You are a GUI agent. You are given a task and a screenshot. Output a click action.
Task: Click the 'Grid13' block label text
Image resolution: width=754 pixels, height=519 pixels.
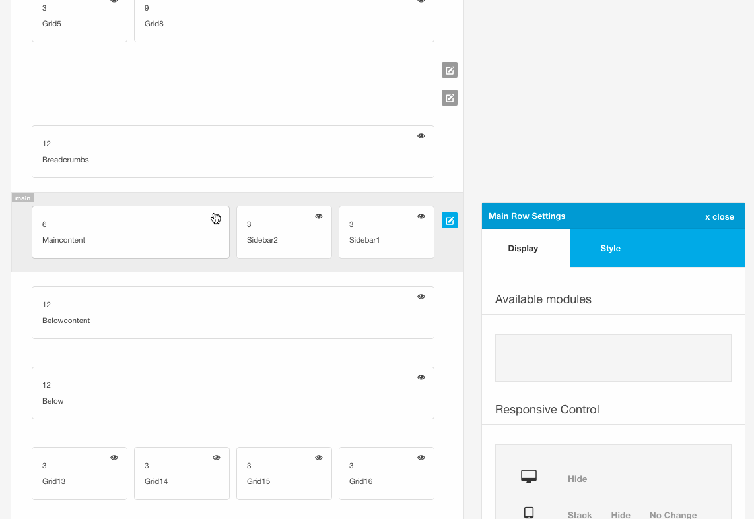[54, 481]
